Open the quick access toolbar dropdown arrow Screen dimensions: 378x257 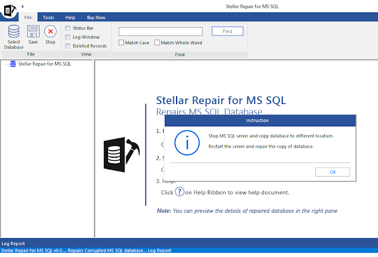22,6
